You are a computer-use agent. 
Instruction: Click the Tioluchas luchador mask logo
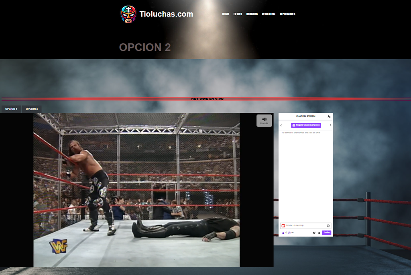click(x=128, y=14)
